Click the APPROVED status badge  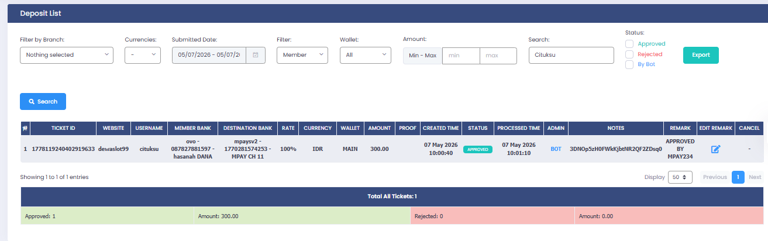tap(478, 149)
